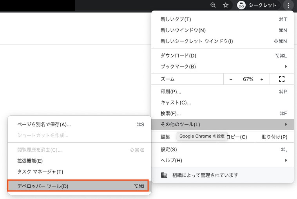Select 新しいウインドウ(N) menu item
297x199 pixels.
pos(223,30)
